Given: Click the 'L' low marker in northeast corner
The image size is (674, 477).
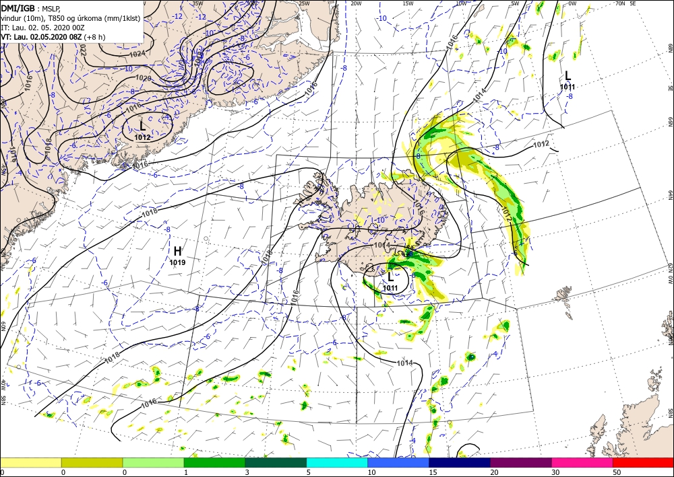Looking at the screenshot, I should [x=568, y=76].
